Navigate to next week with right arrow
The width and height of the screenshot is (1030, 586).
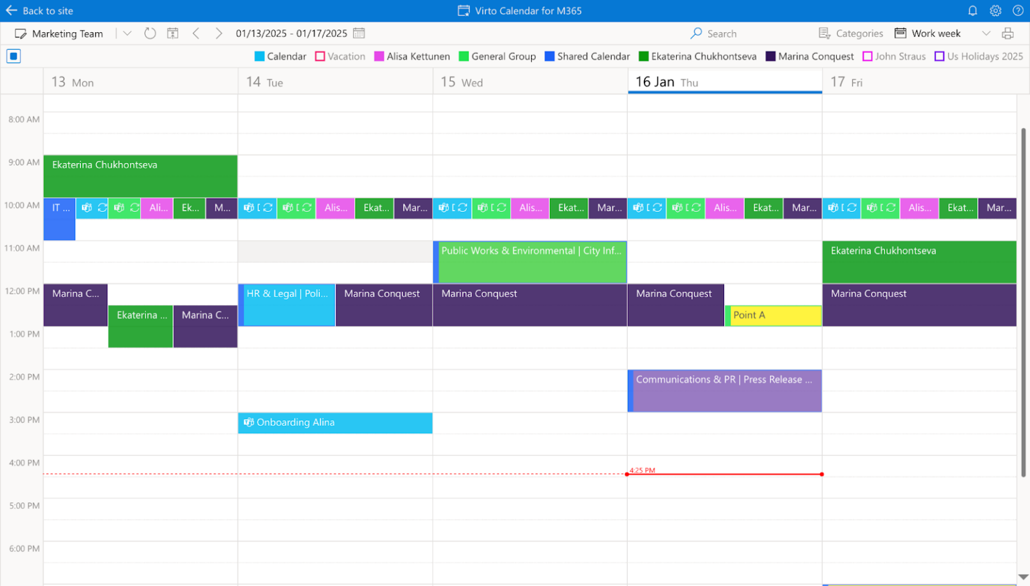click(218, 33)
